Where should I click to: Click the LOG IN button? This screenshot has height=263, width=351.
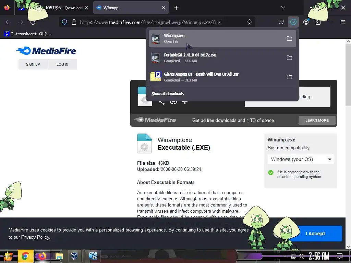62,64
